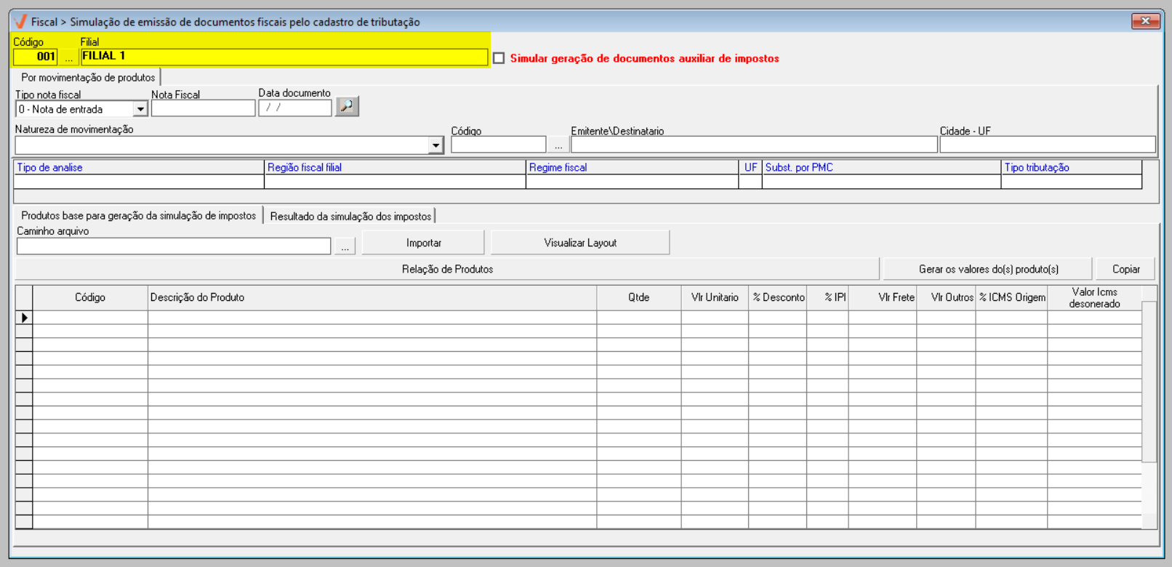
Task: Click the Nota Fiscal input field
Action: pos(203,108)
